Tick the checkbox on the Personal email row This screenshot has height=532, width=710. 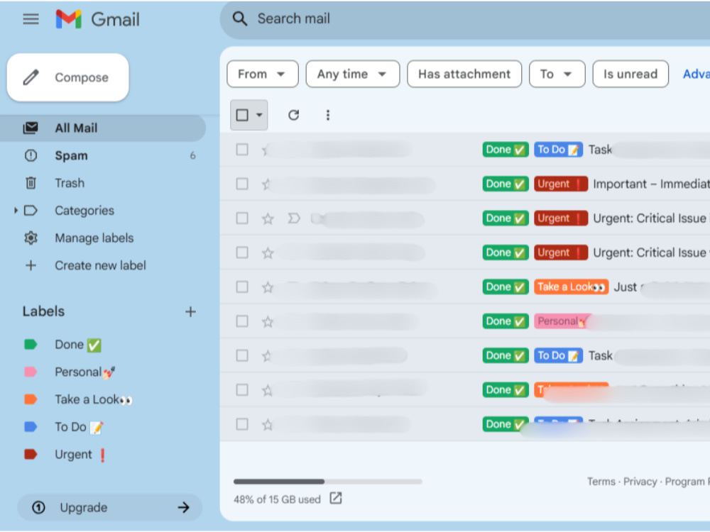click(242, 321)
